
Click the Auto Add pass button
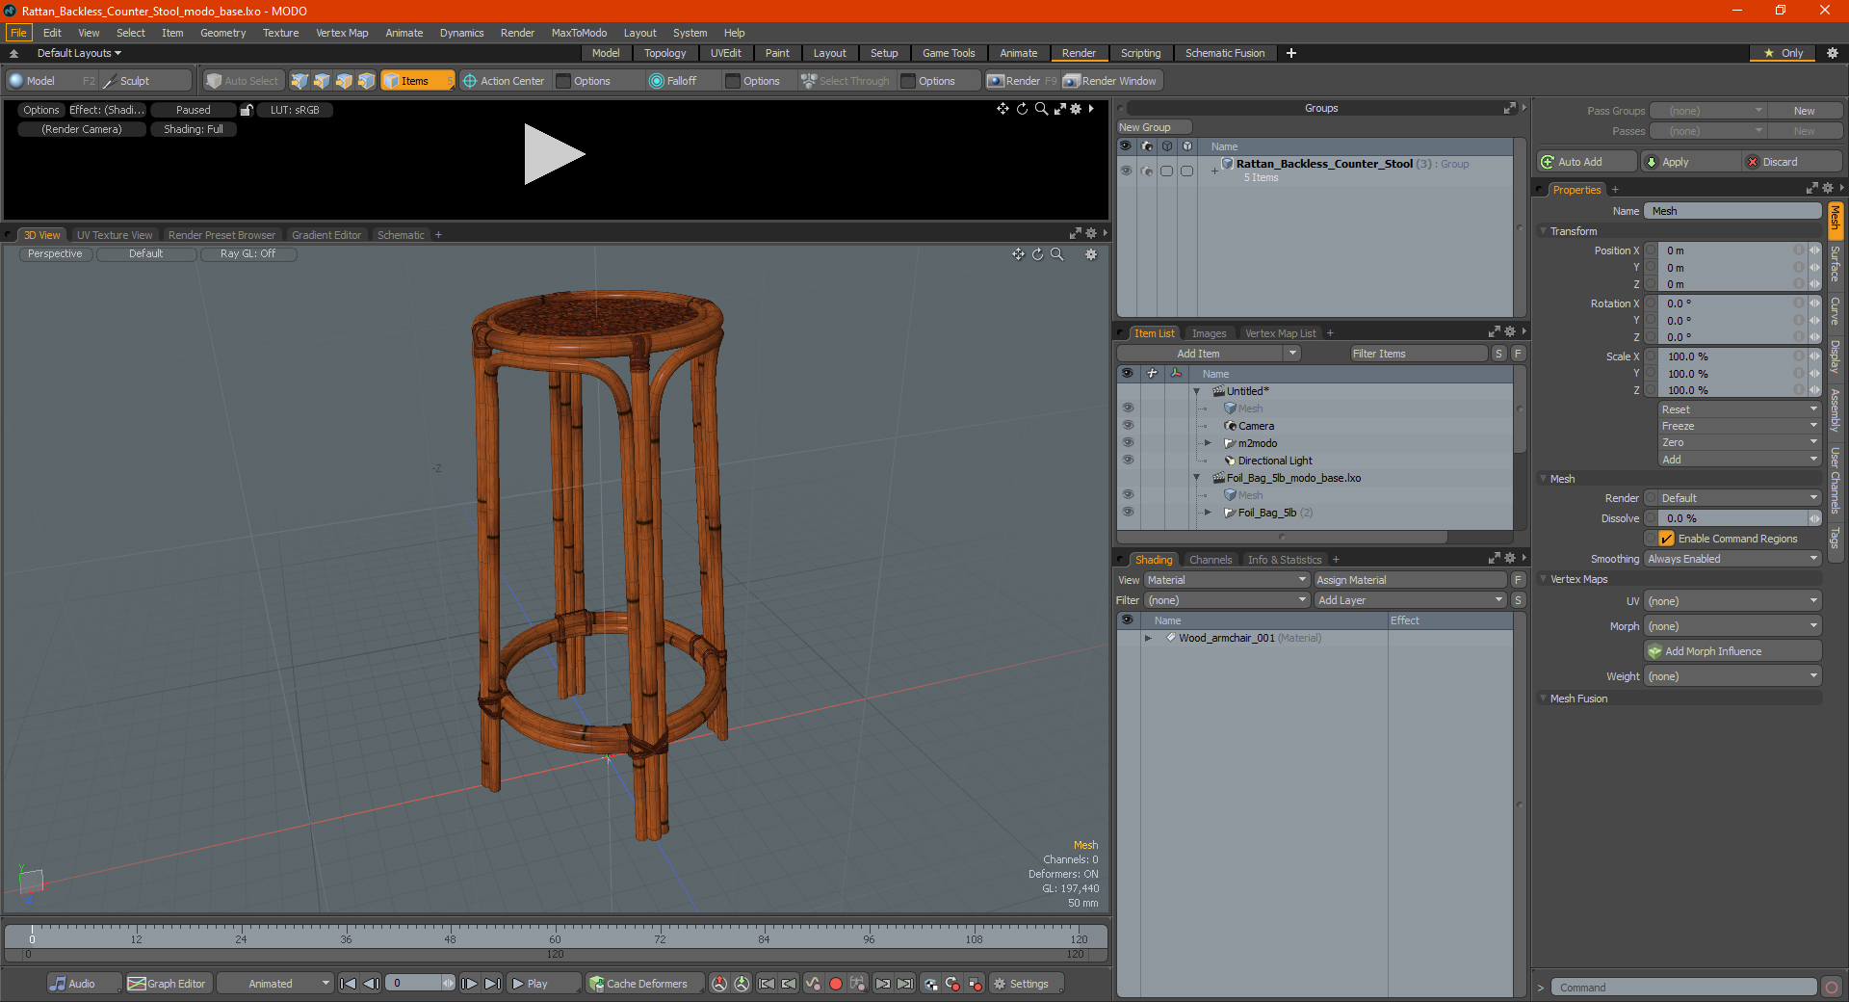click(x=1586, y=162)
